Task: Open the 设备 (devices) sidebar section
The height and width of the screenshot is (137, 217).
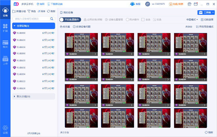Action: [x=5, y=12]
